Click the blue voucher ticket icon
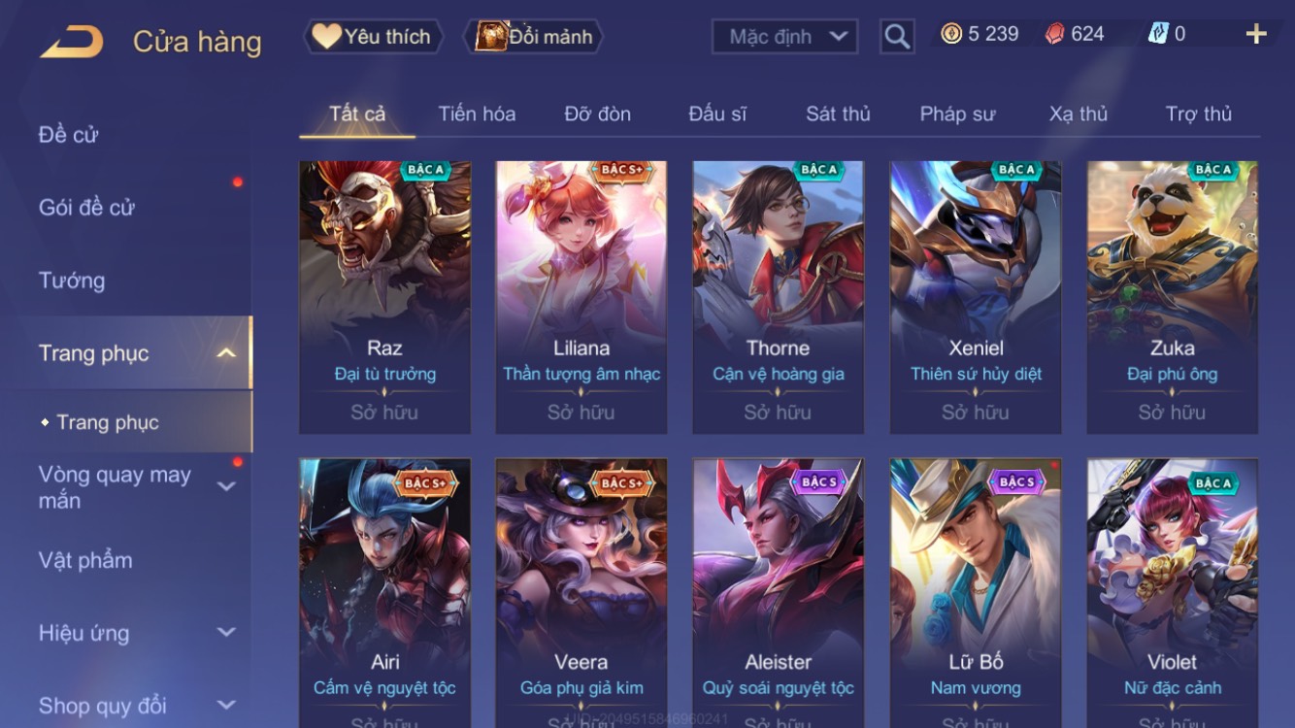This screenshot has height=728, width=1295. [x=1157, y=34]
